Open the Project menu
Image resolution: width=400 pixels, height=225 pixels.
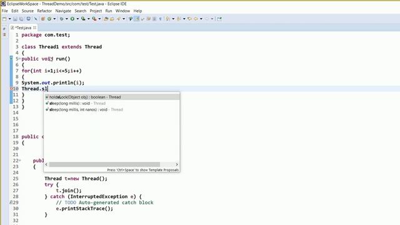coord(96,11)
